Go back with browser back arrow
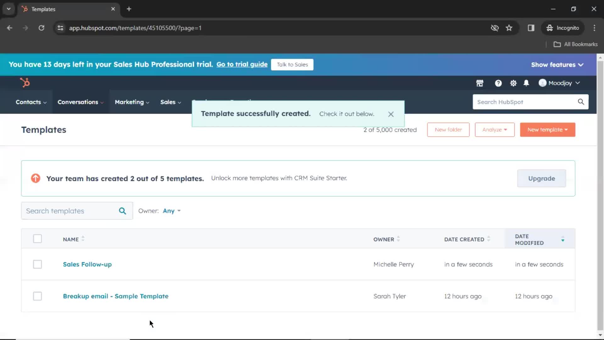This screenshot has height=340, width=604. [10, 28]
